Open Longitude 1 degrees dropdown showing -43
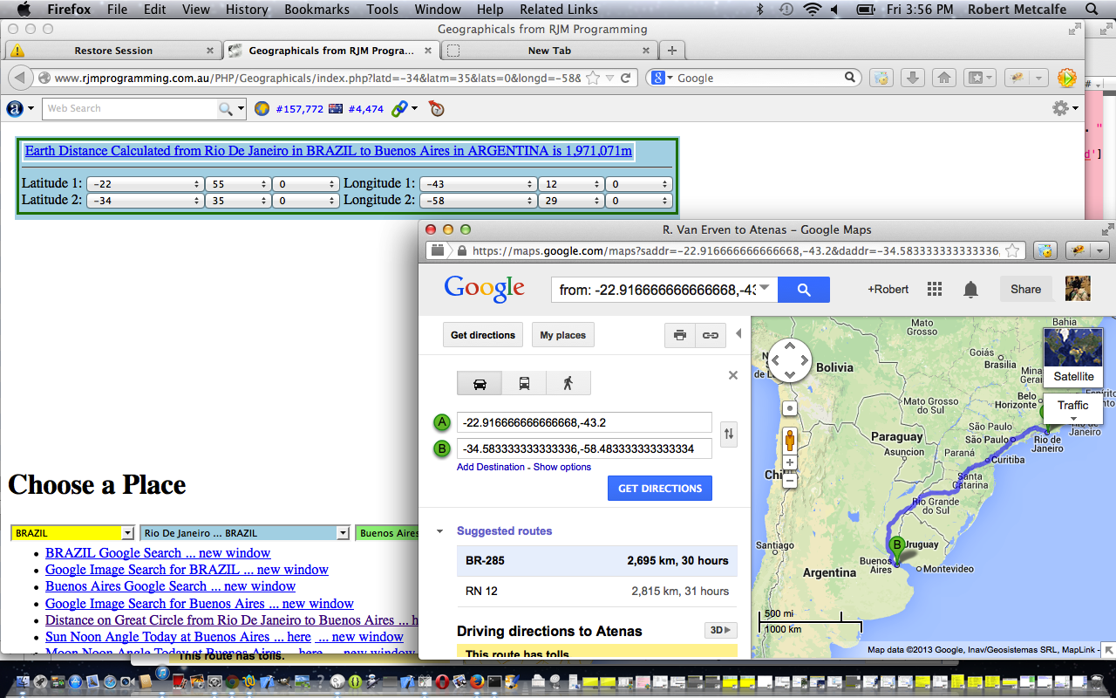The height and width of the screenshot is (698, 1116). pyautogui.click(x=477, y=184)
